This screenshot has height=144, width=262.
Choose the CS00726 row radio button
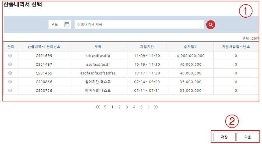coord(10,90)
